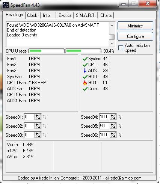Click the first CPU Usage bar
160x184 pixels.
(x=46, y=51)
